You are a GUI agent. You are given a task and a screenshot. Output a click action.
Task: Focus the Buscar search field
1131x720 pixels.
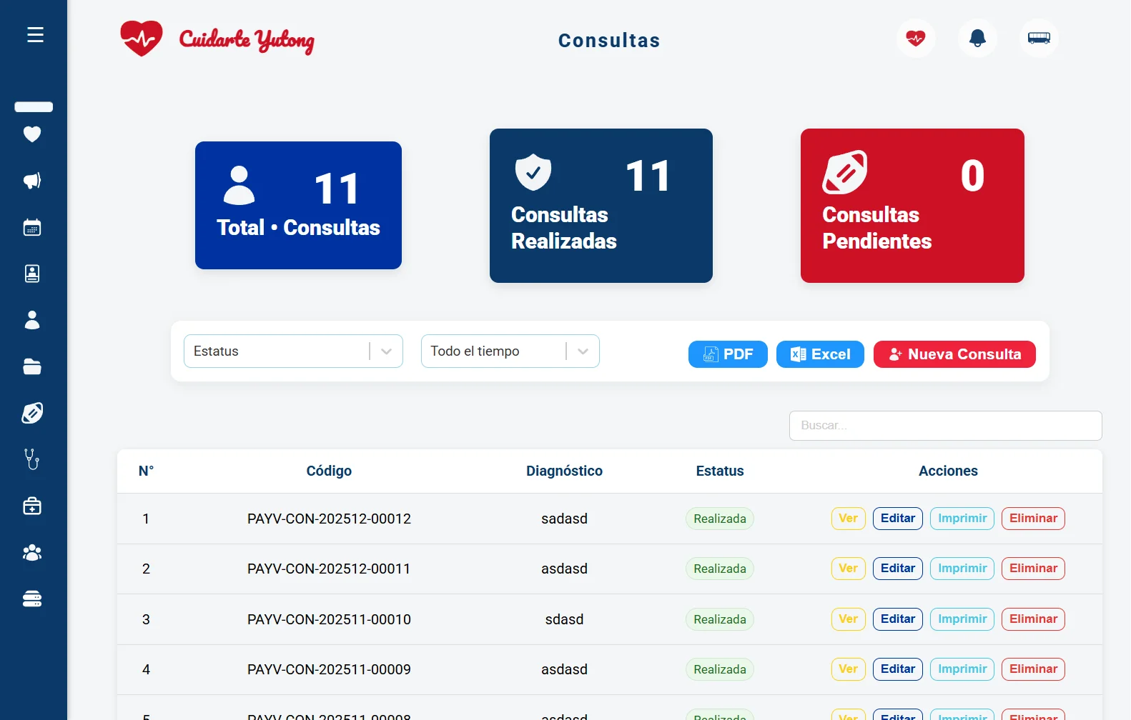(945, 426)
